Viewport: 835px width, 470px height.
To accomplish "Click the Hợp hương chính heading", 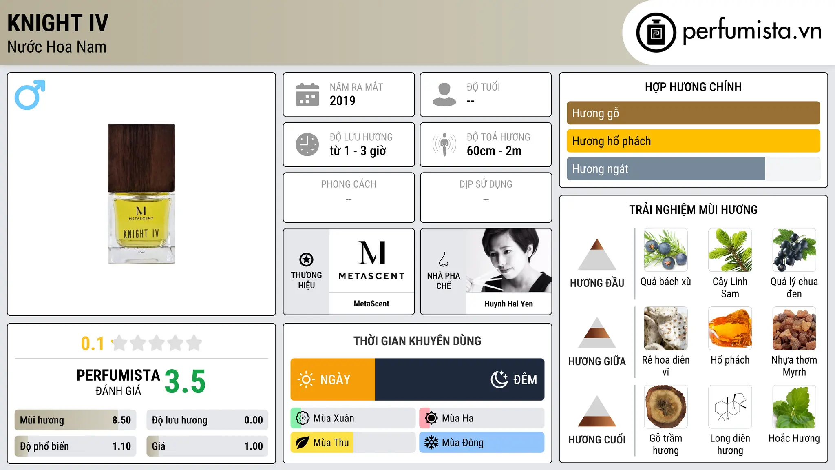I will (x=693, y=87).
